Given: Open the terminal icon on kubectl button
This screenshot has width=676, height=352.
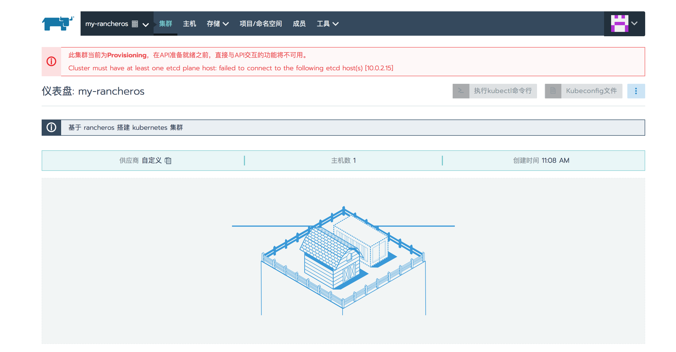Looking at the screenshot, I should (x=461, y=91).
